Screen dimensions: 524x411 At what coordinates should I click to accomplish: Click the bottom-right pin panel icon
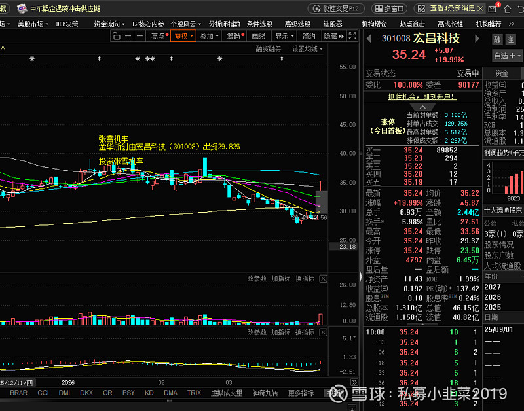pyautogui.click(x=352, y=407)
